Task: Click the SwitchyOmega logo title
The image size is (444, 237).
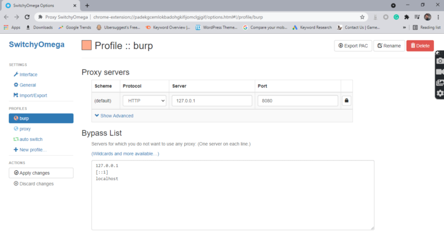Action: pos(37,44)
